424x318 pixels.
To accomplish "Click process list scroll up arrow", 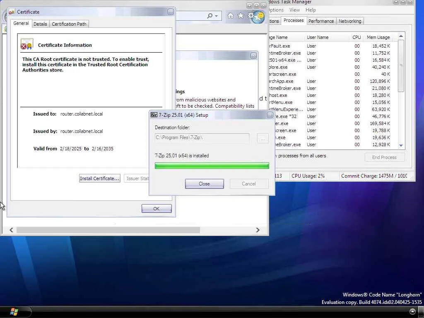I will (401, 36).
